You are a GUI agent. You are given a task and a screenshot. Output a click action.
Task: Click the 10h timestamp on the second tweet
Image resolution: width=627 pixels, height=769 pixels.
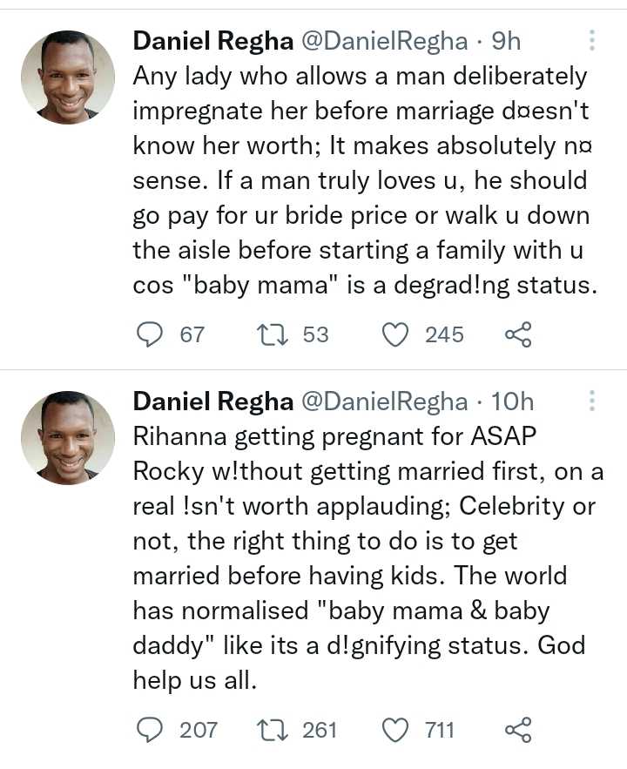(x=512, y=401)
